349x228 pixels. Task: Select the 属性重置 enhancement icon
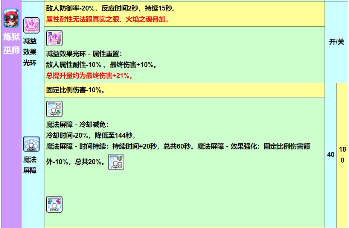pyautogui.click(x=54, y=38)
